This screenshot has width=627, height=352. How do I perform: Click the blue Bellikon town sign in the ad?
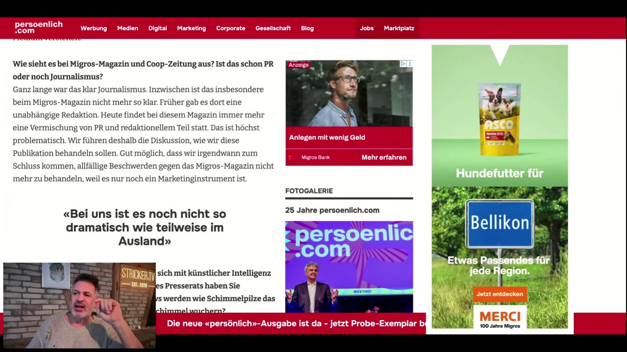tap(500, 223)
